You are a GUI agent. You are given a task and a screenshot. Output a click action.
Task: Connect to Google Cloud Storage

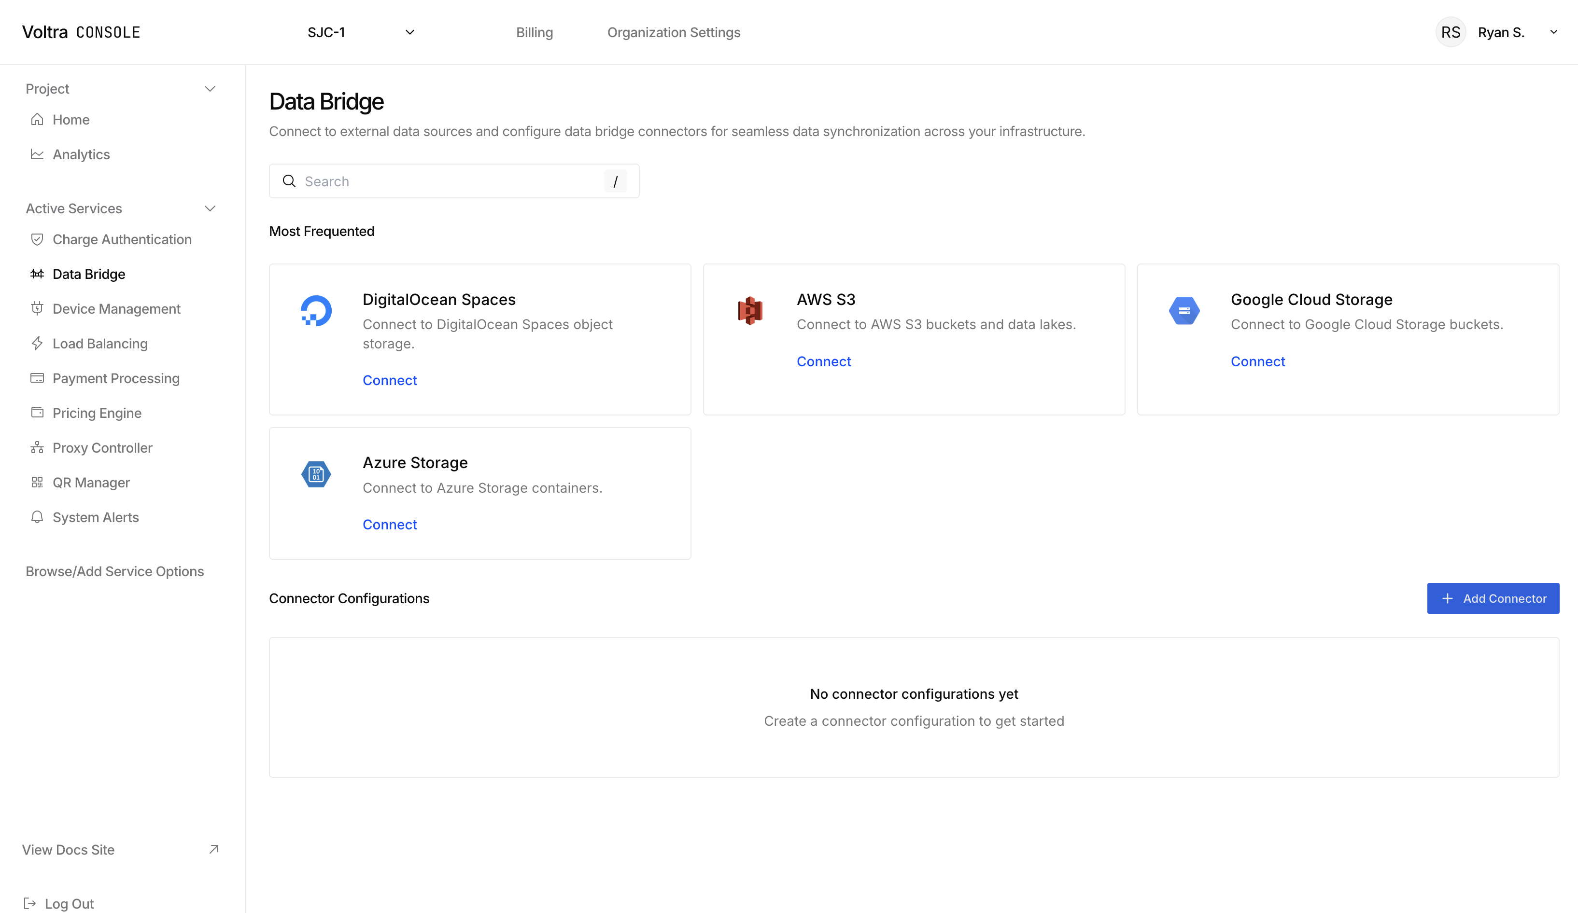point(1257,361)
